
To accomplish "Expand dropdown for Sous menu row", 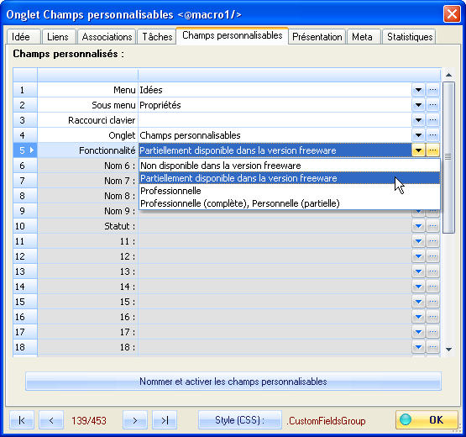I will pos(418,105).
